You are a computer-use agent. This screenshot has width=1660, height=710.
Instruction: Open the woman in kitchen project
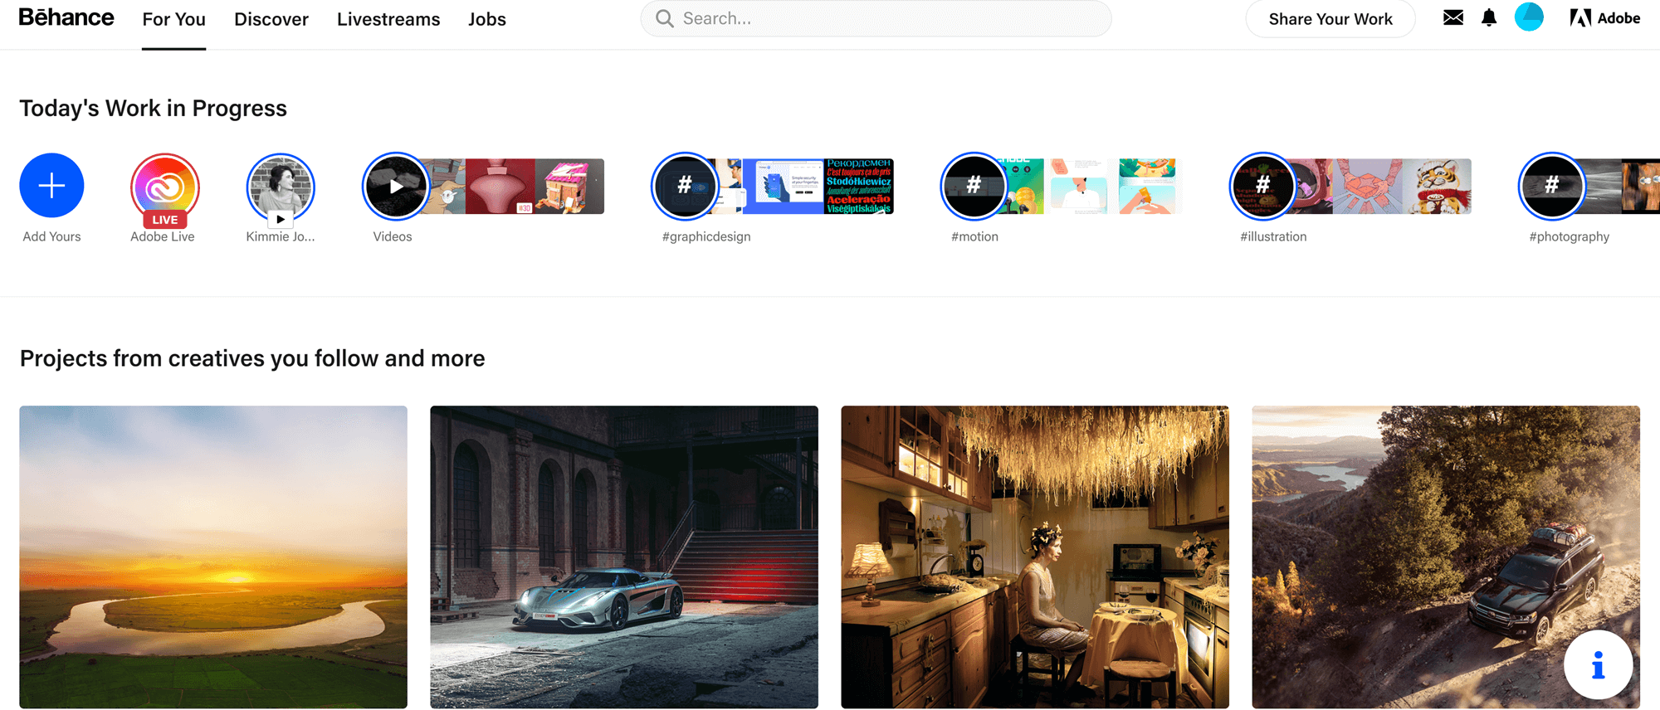click(x=1035, y=557)
